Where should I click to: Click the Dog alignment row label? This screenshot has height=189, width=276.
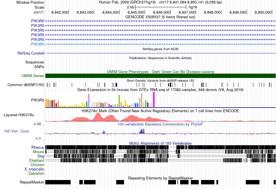(x=41, y=156)
